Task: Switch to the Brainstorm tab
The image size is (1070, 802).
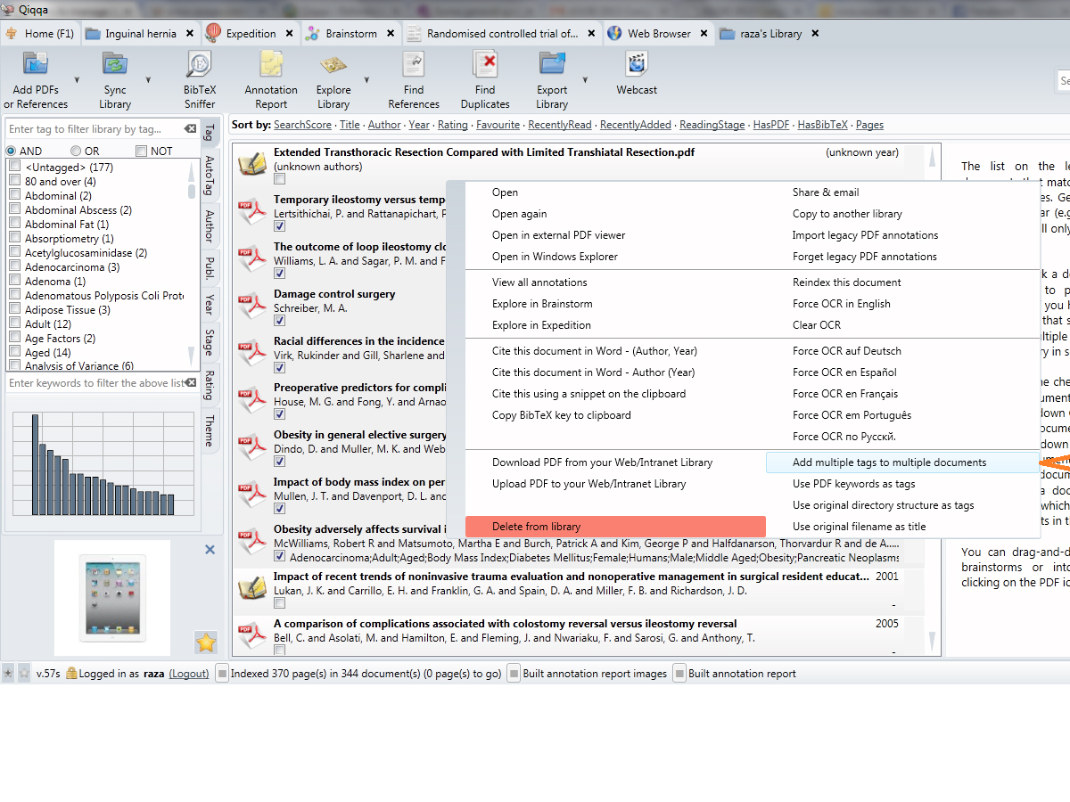Action: point(350,34)
